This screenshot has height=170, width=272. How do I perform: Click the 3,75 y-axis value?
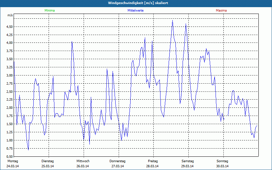[x=10, y=51]
